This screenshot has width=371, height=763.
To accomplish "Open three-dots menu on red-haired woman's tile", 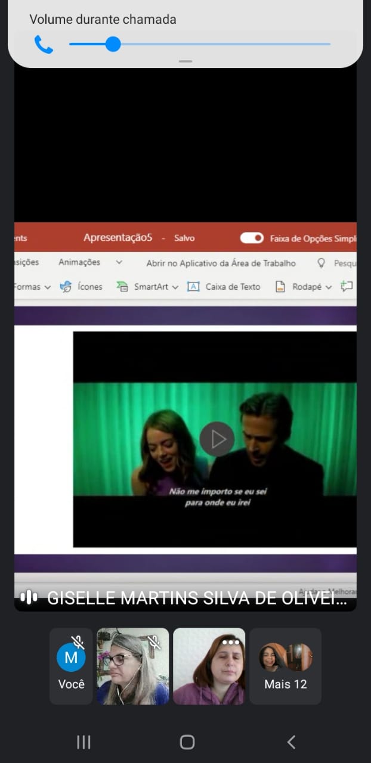I will click(230, 642).
